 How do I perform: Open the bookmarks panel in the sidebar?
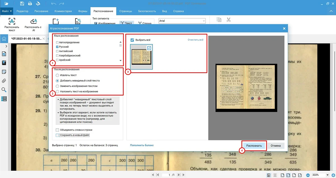point(4,63)
